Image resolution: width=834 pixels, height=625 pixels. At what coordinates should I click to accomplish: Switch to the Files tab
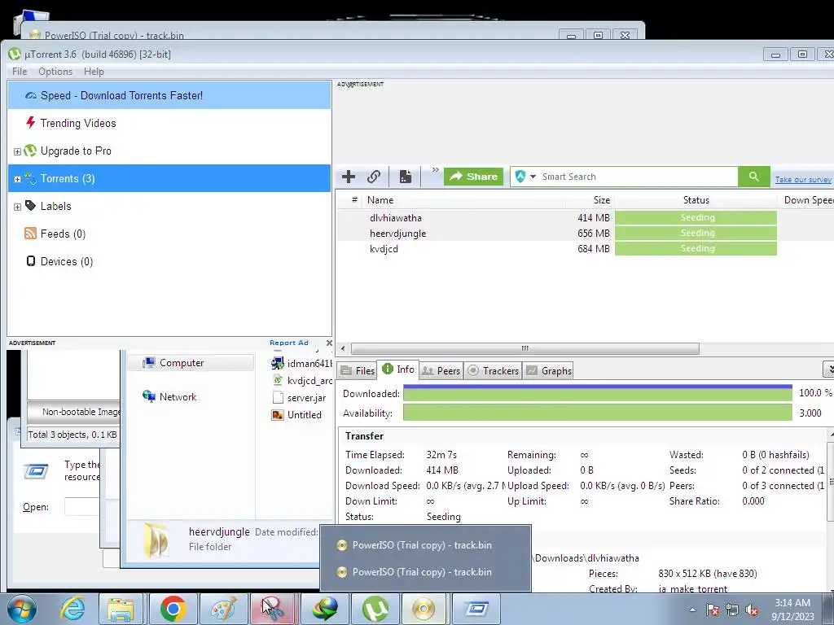[x=358, y=371]
